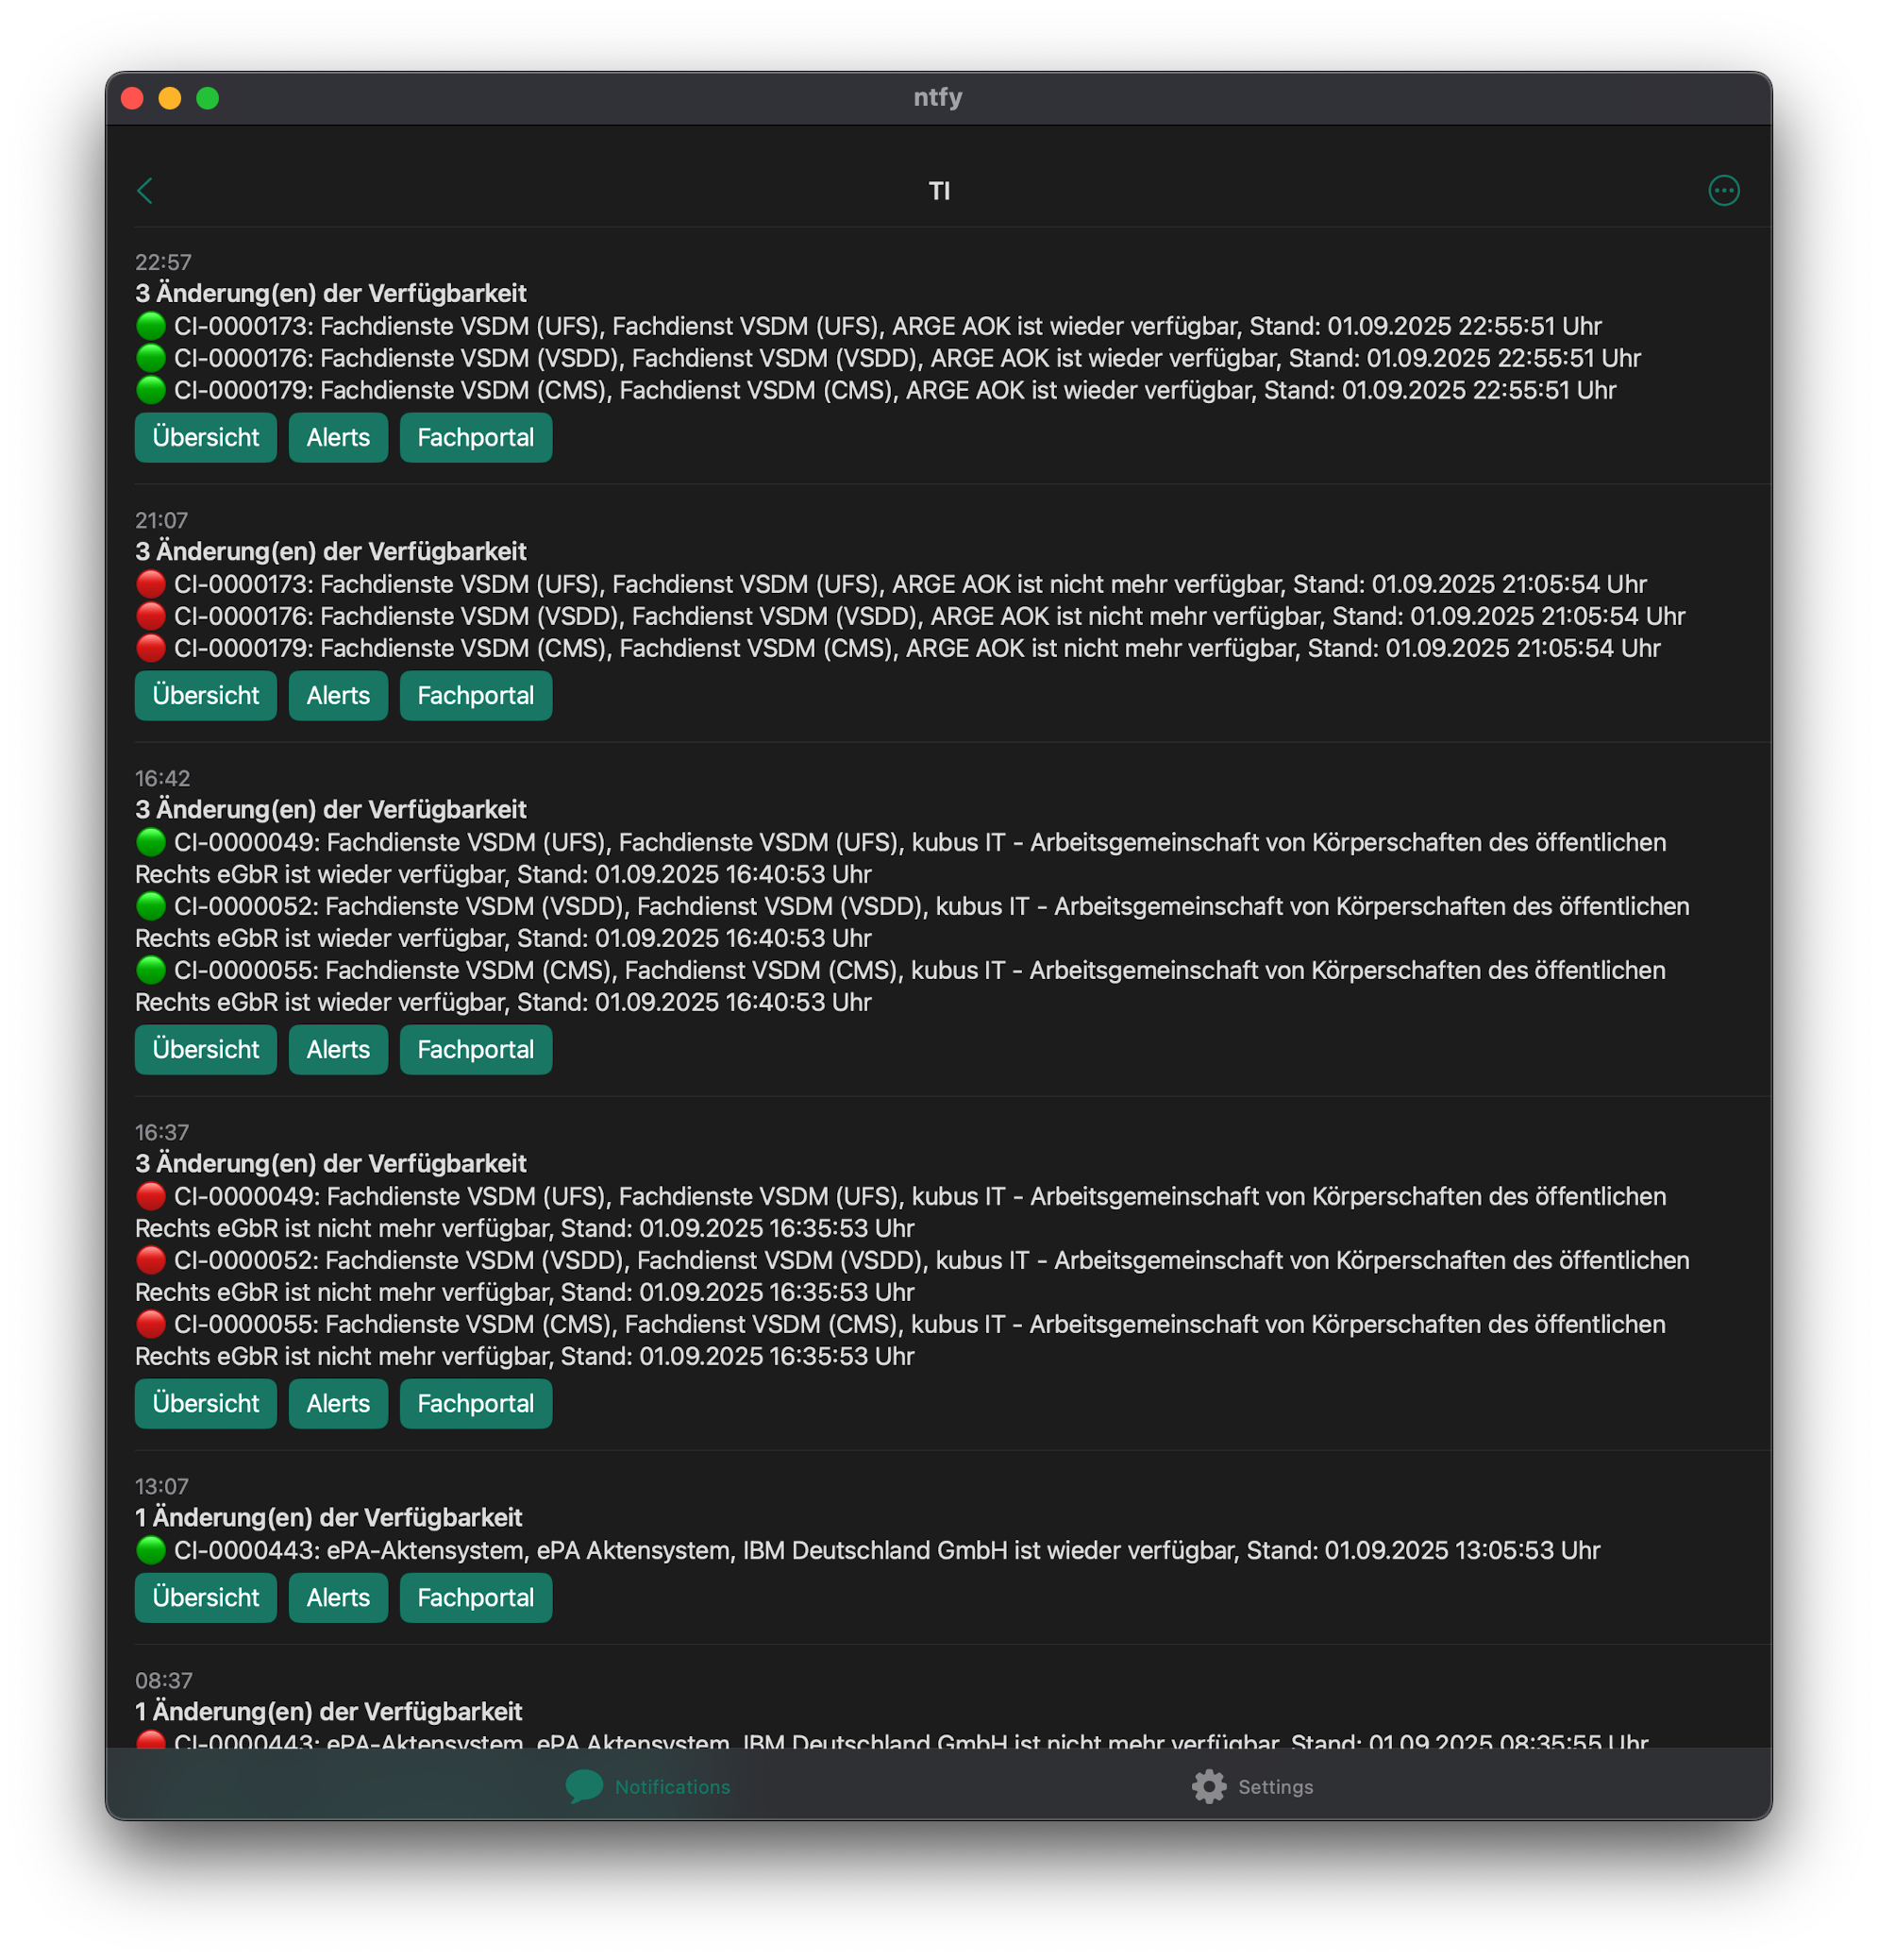Image resolution: width=1878 pixels, height=1960 pixels.
Task: Select the CI-0000179 wieder verfügbar line
Action: click(x=875, y=390)
